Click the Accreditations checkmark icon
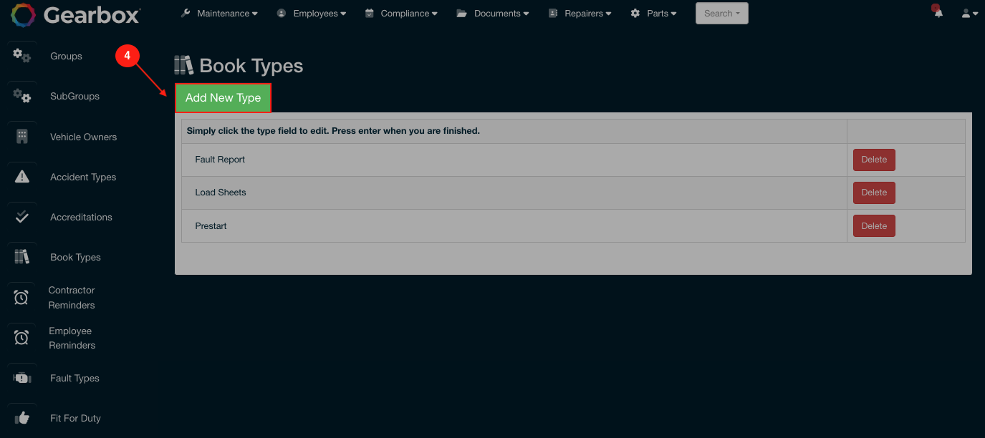Screen dimensions: 985x438 [22, 217]
